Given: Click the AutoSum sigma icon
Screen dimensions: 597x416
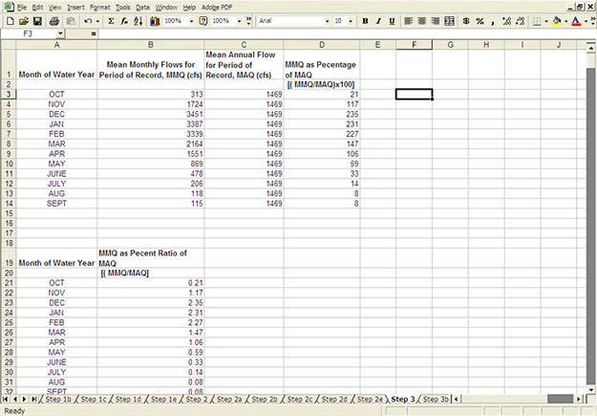Looking at the screenshot, I should tap(112, 20).
